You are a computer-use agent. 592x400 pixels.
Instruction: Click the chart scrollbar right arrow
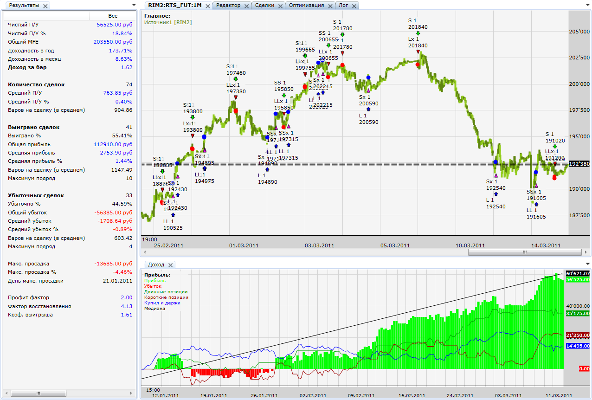tap(586, 252)
